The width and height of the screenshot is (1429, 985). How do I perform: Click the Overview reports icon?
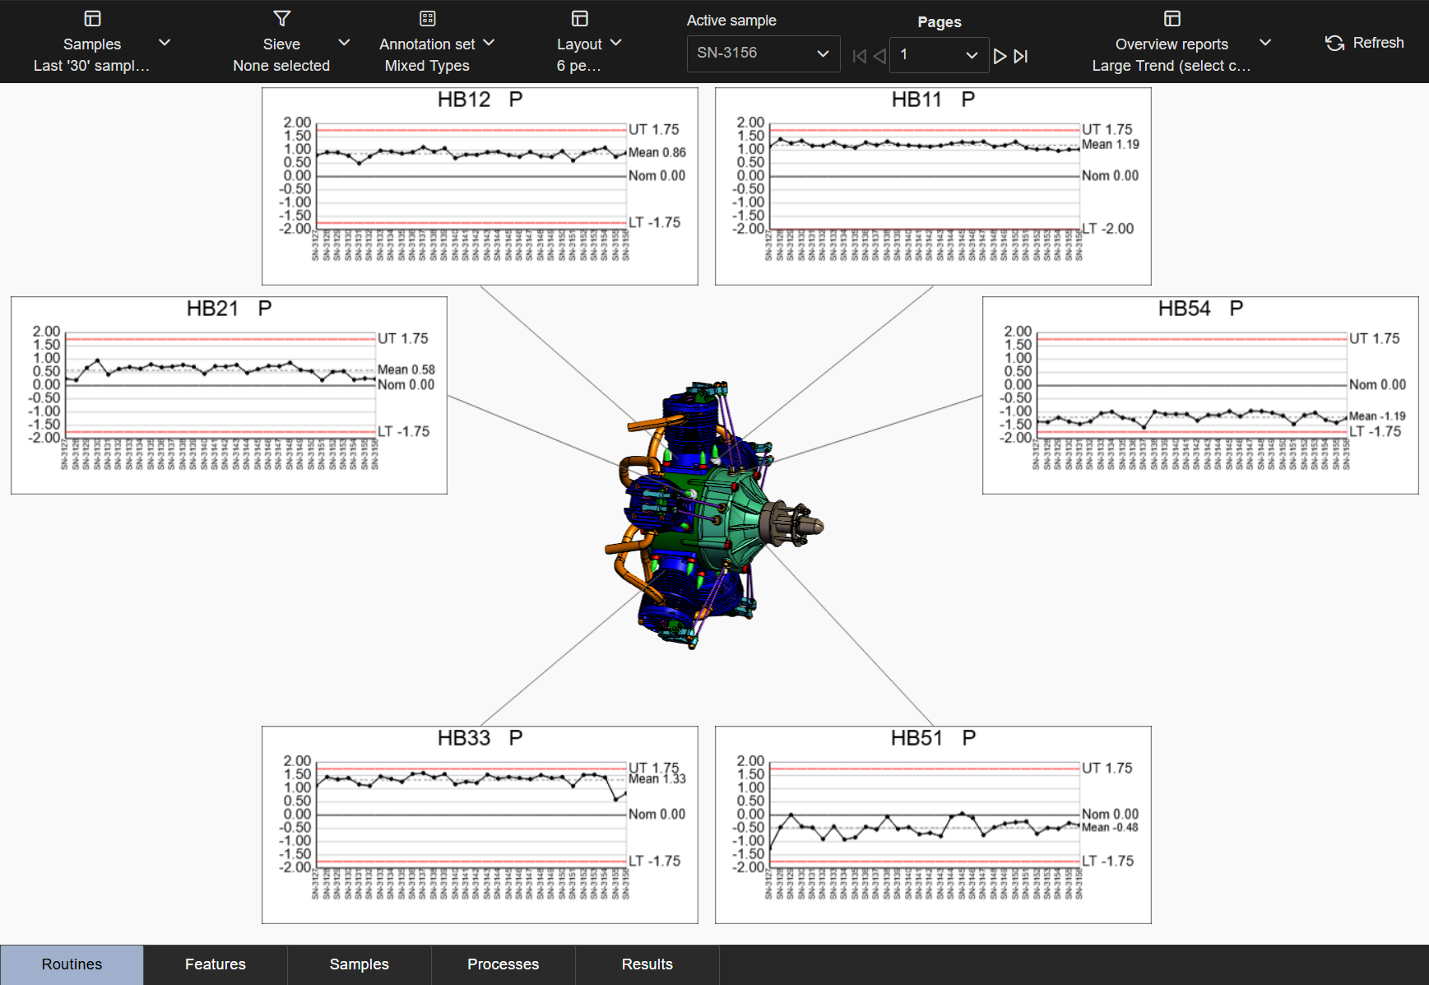[x=1172, y=19]
